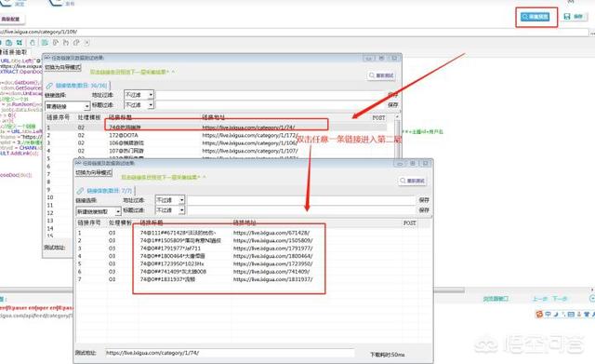Click POST column header in back window
The image size is (595, 364).
(378, 118)
